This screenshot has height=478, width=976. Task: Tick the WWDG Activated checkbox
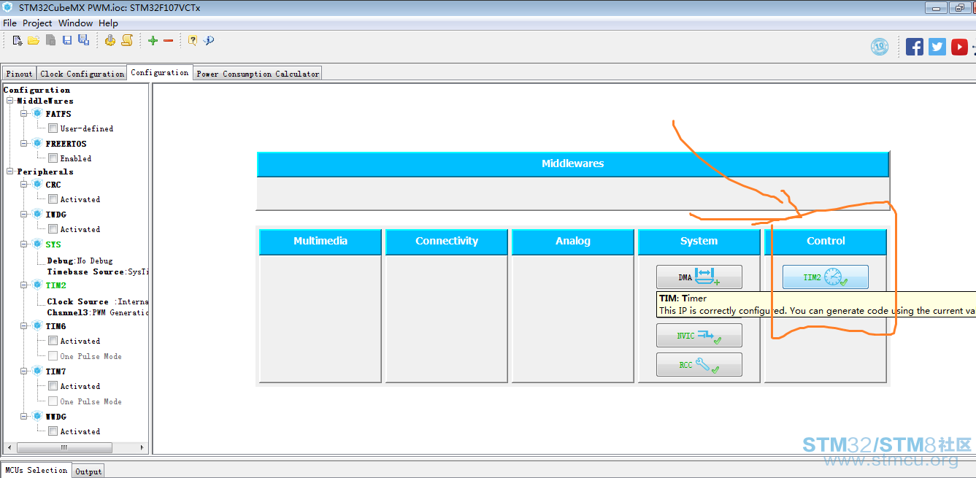[x=53, y=431]
